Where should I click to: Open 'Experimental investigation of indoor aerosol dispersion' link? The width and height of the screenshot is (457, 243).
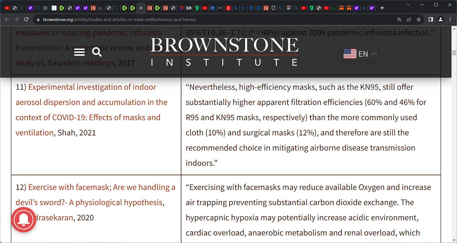click(x=92, y=110)
